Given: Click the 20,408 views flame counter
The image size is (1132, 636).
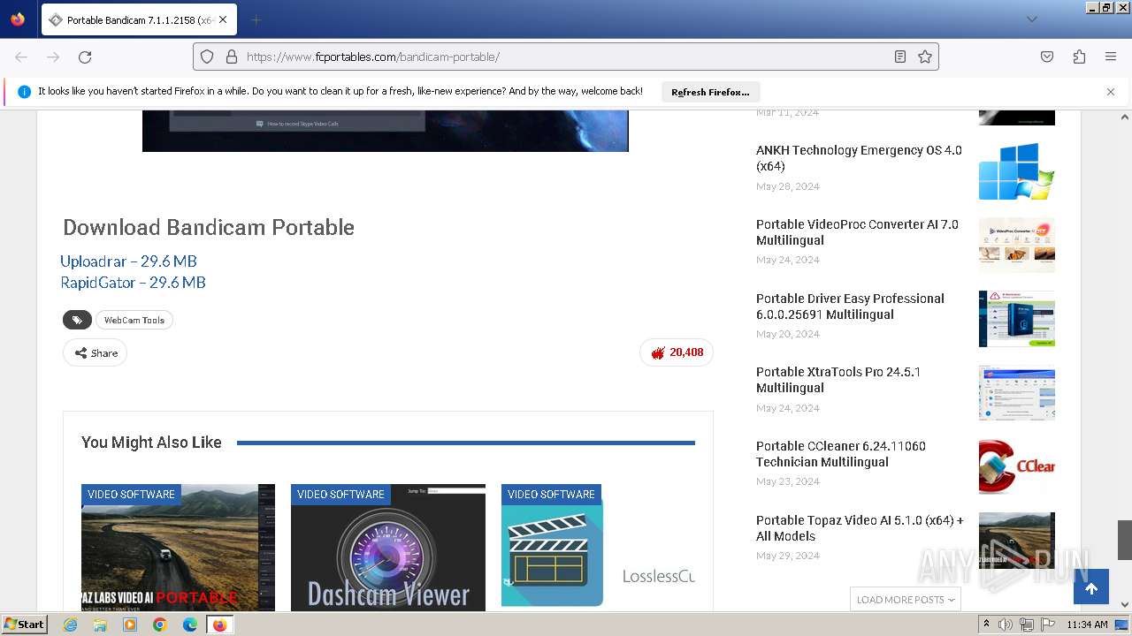Looking at the screenshot, I should point(677,352).
